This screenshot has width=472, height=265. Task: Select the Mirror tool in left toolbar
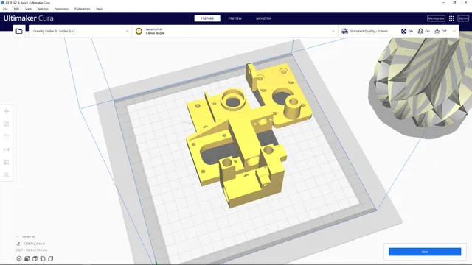tap(7, 149)
